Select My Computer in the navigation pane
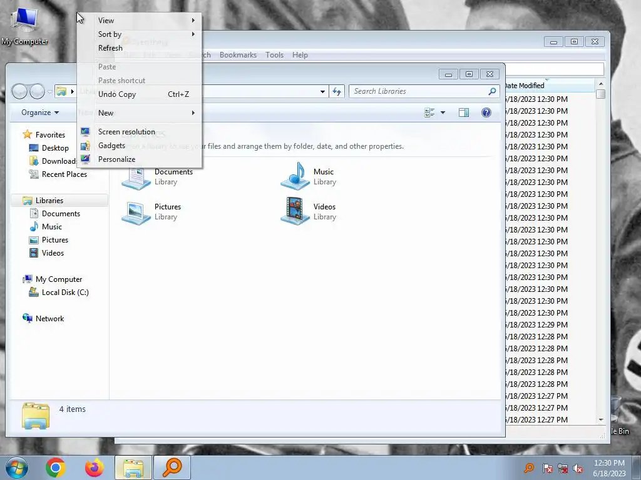The width and height of the screenshot is (641, 480). click(58, 279)
